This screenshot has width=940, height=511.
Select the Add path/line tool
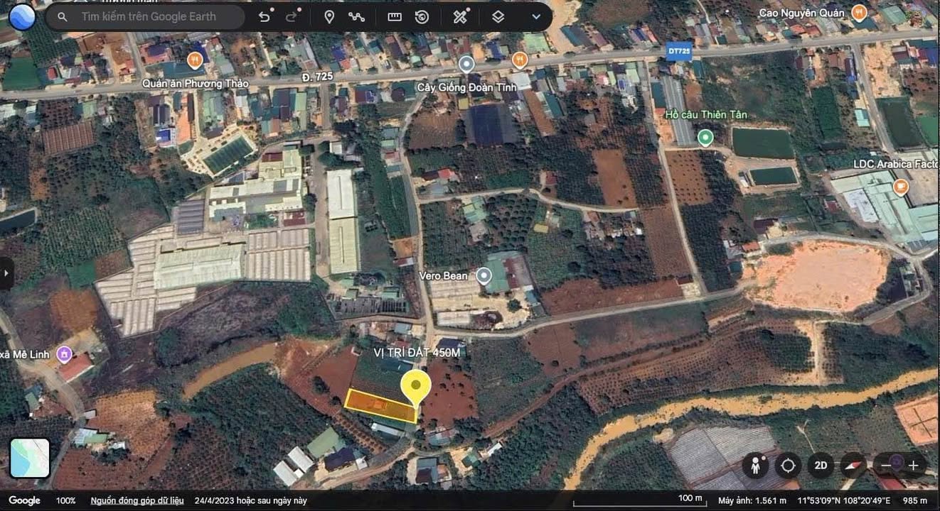coord(357,16)
